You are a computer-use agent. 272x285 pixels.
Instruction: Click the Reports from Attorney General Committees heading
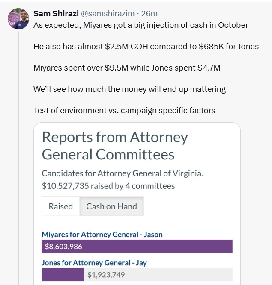[x=115, y=145]
